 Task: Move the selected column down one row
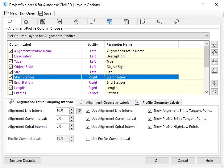coord(214,61)
